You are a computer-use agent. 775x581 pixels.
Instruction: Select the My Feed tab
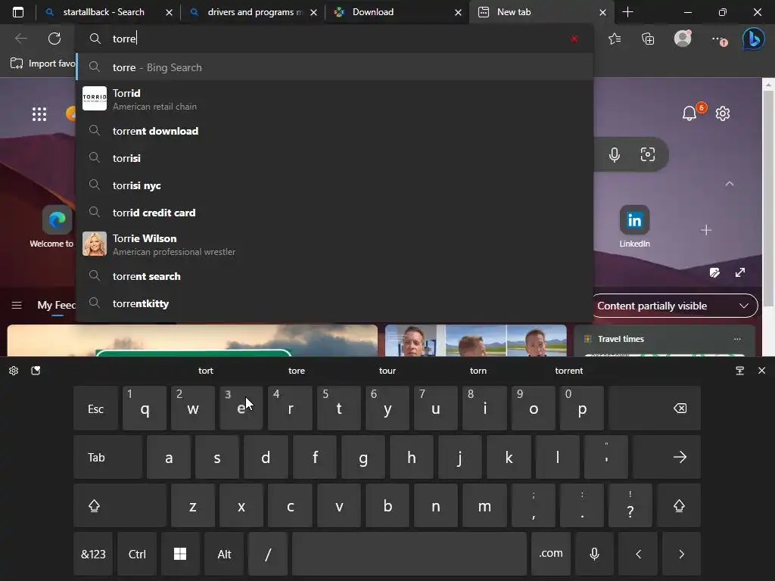pyautogui.click(x=56, y=306)
